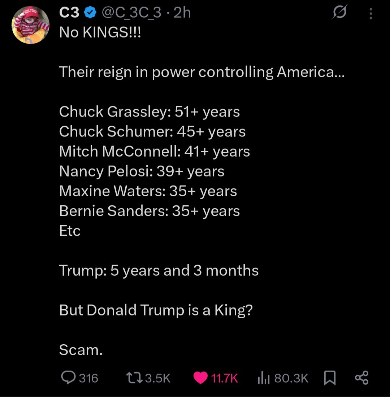The width and height of the screenshot is (390, 397).
Task: Click the @C_3C_3 handle
Action: tap(131, 13)
